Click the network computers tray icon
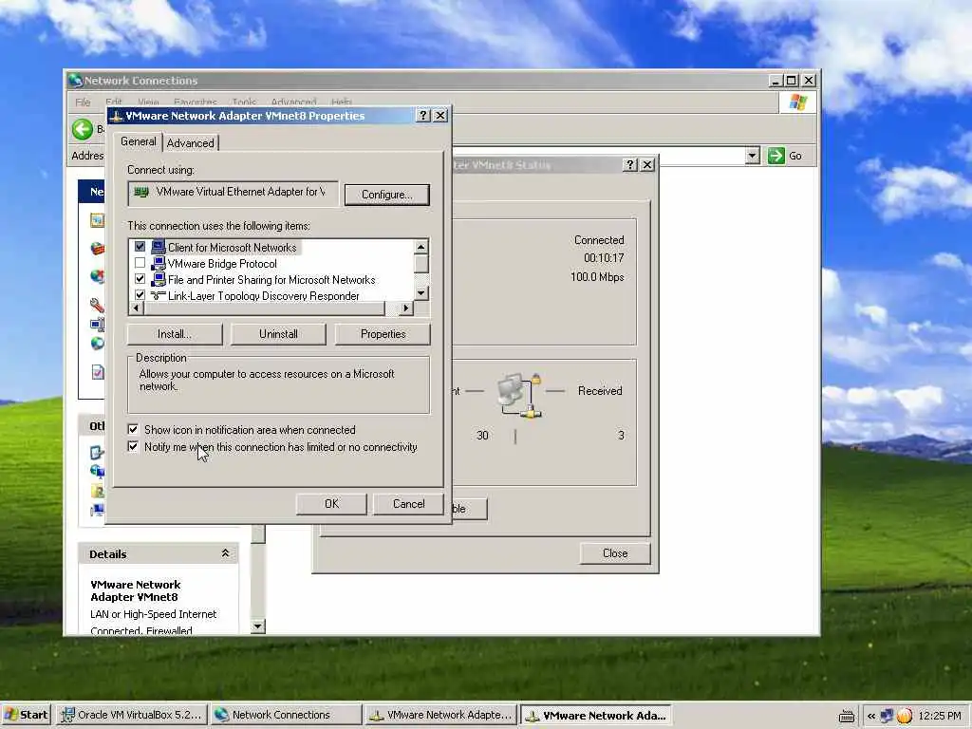Viewport: 972px width, 729px height. pyautogui.click(x=888, y=716)
